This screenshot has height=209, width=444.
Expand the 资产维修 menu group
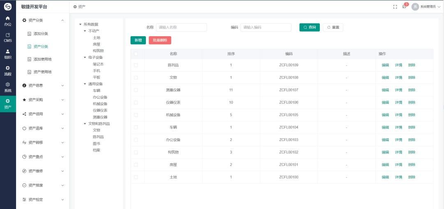click(x=42, y=171)
